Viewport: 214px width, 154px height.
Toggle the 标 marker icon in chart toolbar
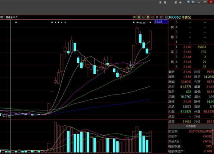[139, 17]
